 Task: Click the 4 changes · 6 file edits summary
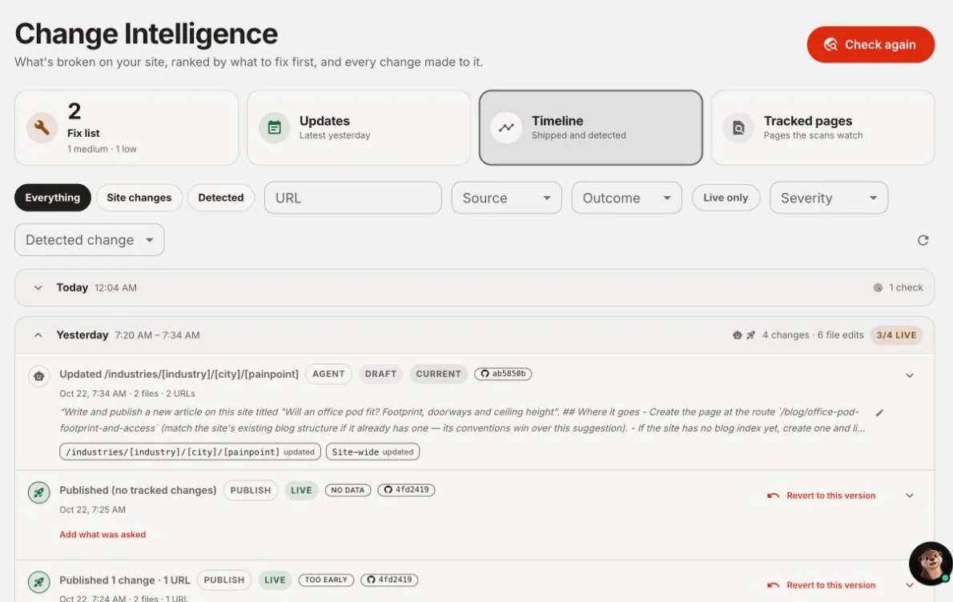click(813, 335)
